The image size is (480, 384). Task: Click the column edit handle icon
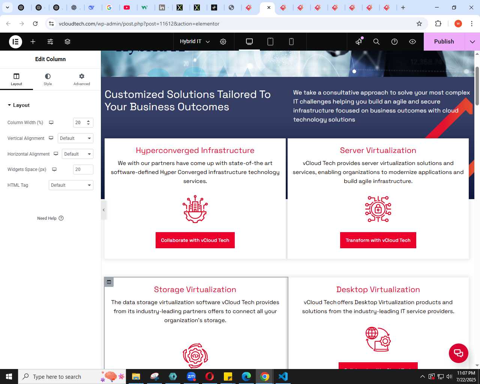click(x=109, y=282)
